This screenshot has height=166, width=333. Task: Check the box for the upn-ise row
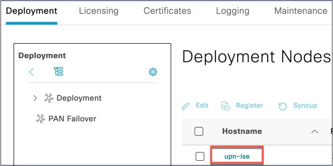200,157
